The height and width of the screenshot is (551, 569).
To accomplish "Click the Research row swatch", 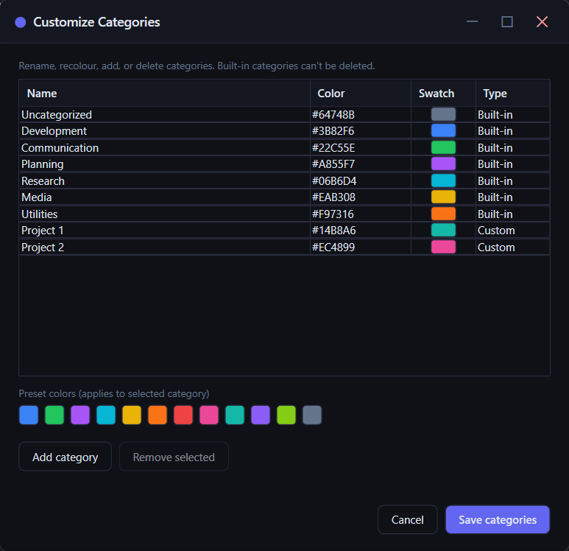I will coord(443,180).
